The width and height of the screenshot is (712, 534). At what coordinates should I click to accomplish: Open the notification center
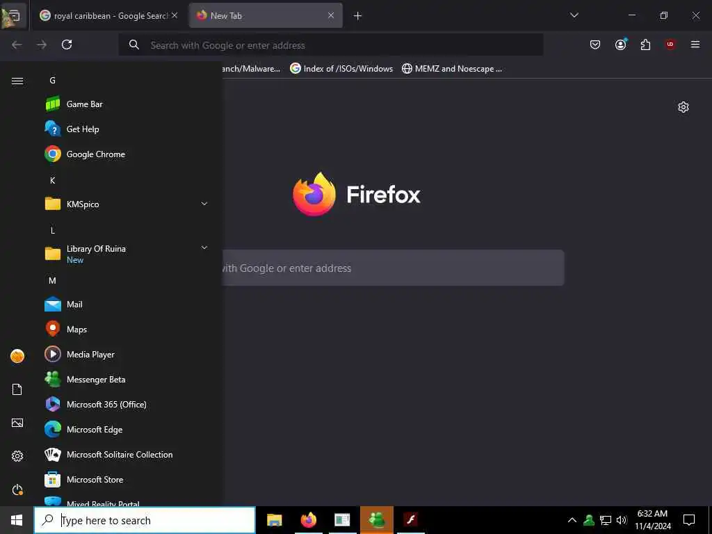tap(689, 520)
